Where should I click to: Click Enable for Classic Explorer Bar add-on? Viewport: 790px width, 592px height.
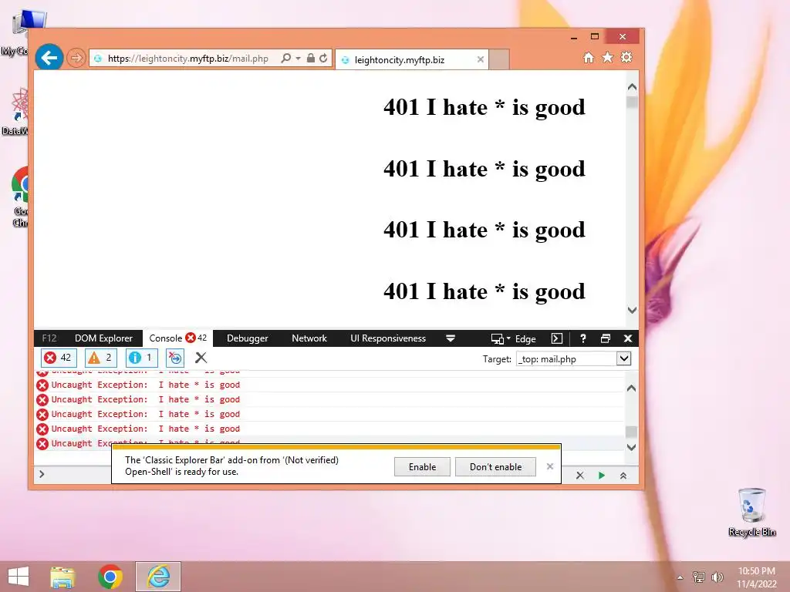422,466
